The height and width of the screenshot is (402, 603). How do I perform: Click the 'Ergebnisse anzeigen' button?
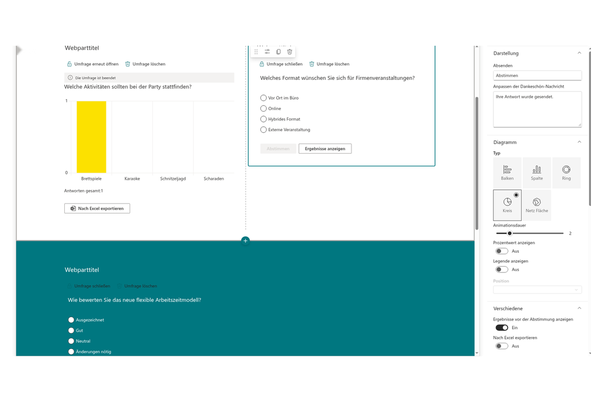(x=325, y=149)
